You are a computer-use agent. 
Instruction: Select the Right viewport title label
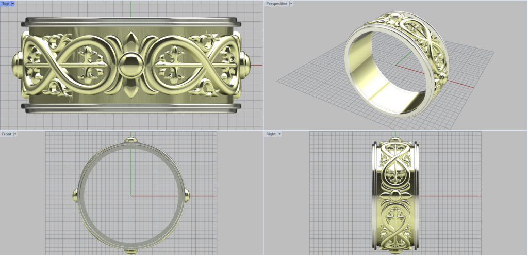pos(271,134)
